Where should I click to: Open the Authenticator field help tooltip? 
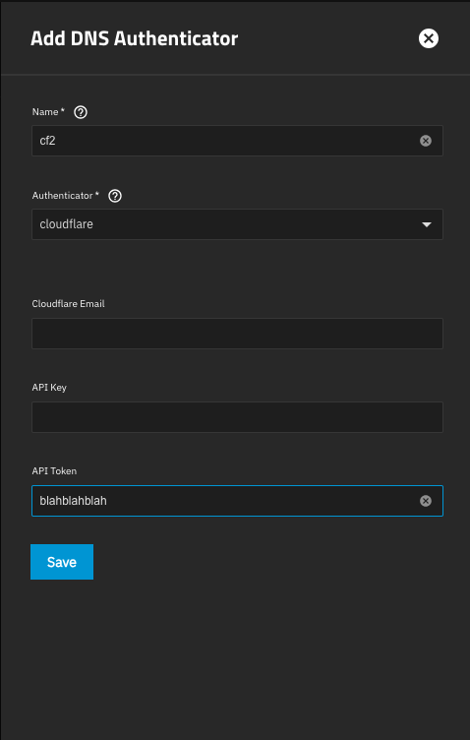[x=115, y=196]
